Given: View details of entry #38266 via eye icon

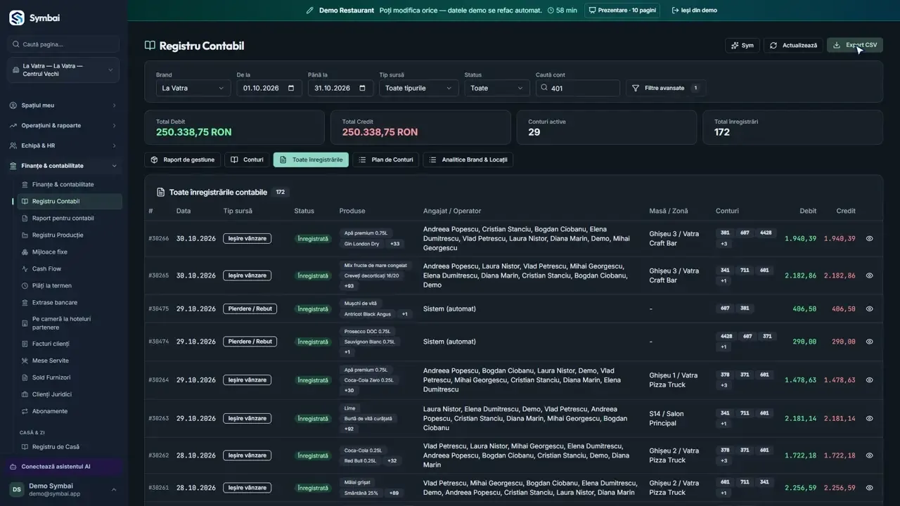Looking at the screenshot, I should [870, 238].
